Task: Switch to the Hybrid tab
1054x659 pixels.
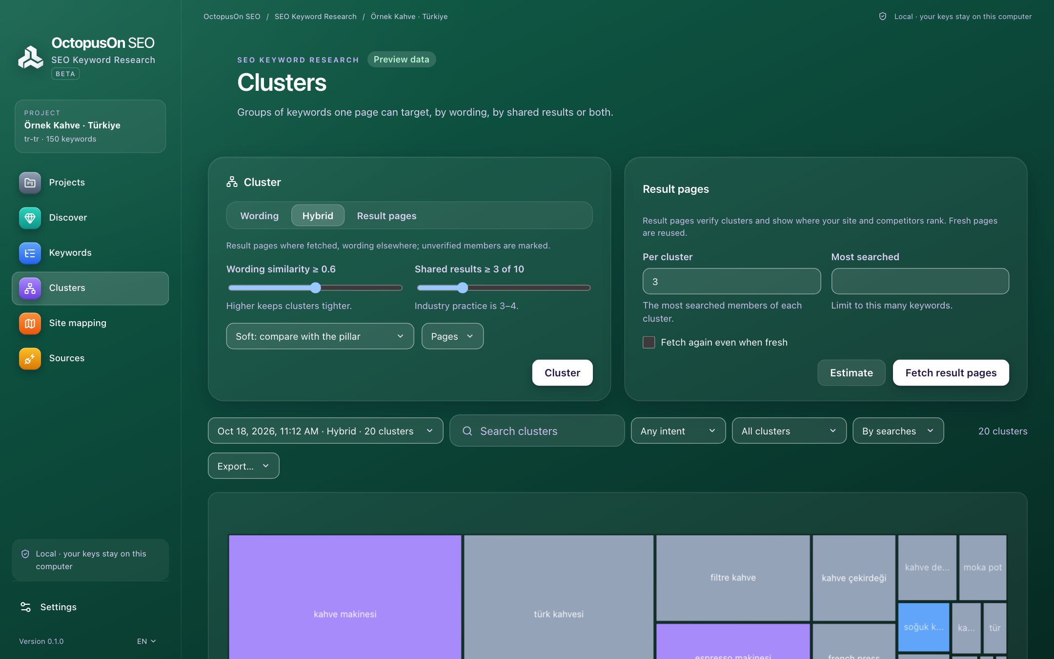Action: click(x=318, y=216)
